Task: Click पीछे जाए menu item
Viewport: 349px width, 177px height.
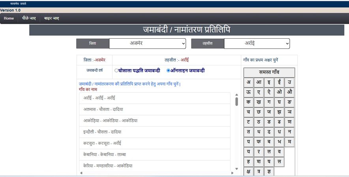Action: (29, 18)
